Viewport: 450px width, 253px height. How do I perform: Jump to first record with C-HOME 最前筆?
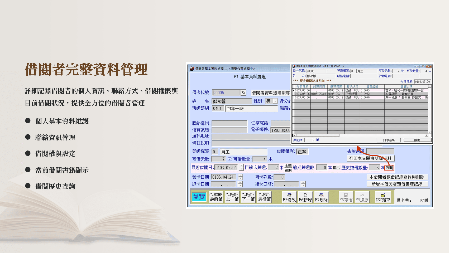[216, 197]
